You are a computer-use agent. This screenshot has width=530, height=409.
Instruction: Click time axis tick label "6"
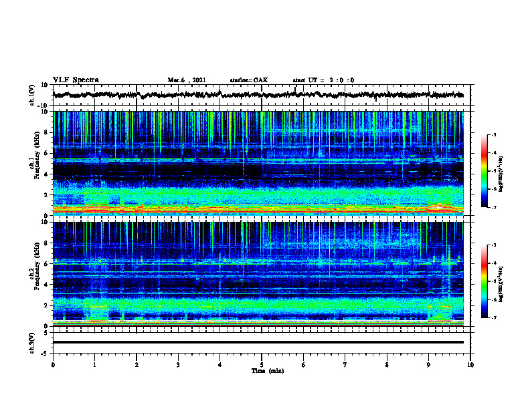click(x=304, y=365)
